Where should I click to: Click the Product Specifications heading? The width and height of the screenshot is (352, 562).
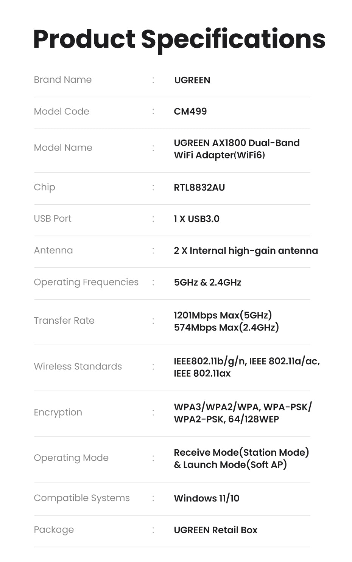[179, 39]
